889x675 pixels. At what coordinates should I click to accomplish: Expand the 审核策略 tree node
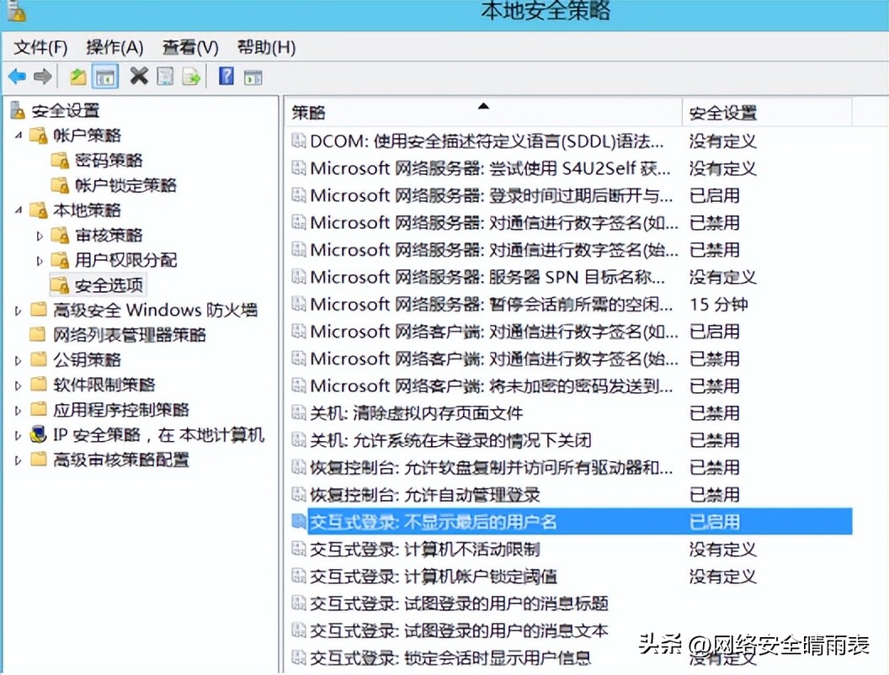39,235
